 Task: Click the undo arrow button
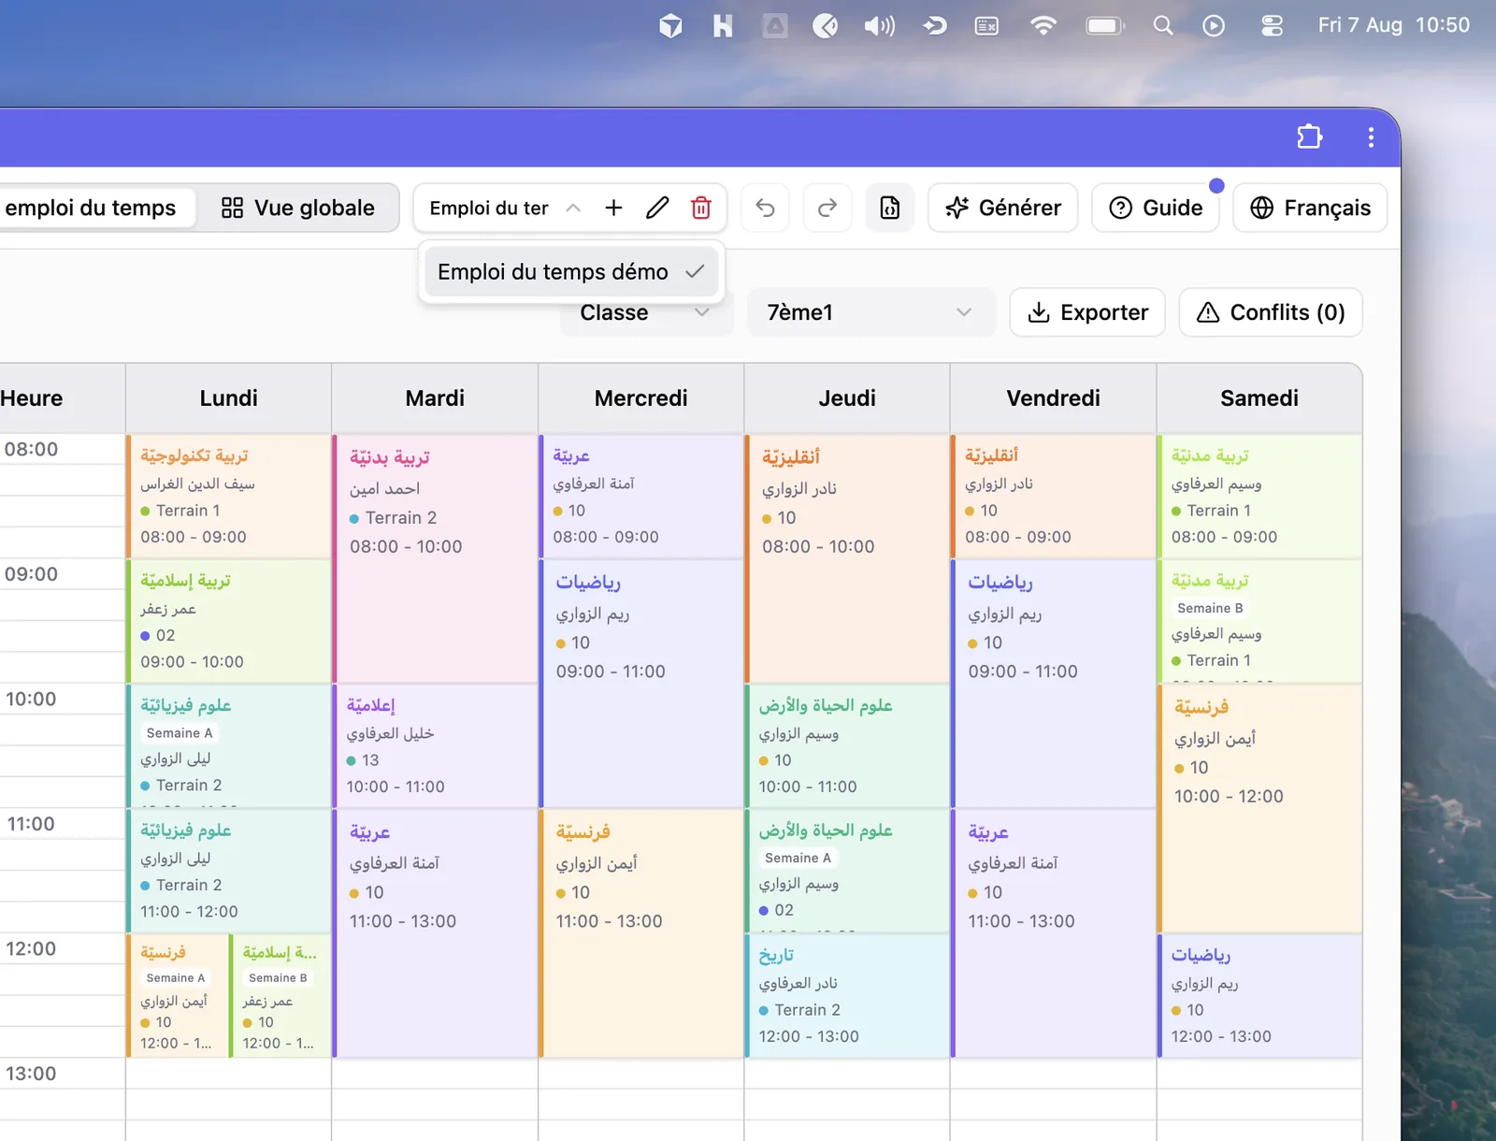point(765,208)
